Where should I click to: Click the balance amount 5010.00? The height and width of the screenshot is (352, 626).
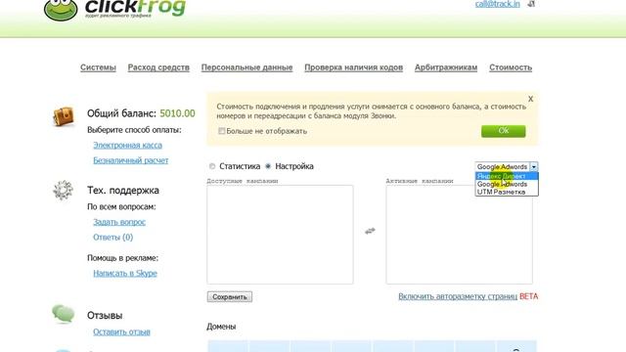point(177,113)
